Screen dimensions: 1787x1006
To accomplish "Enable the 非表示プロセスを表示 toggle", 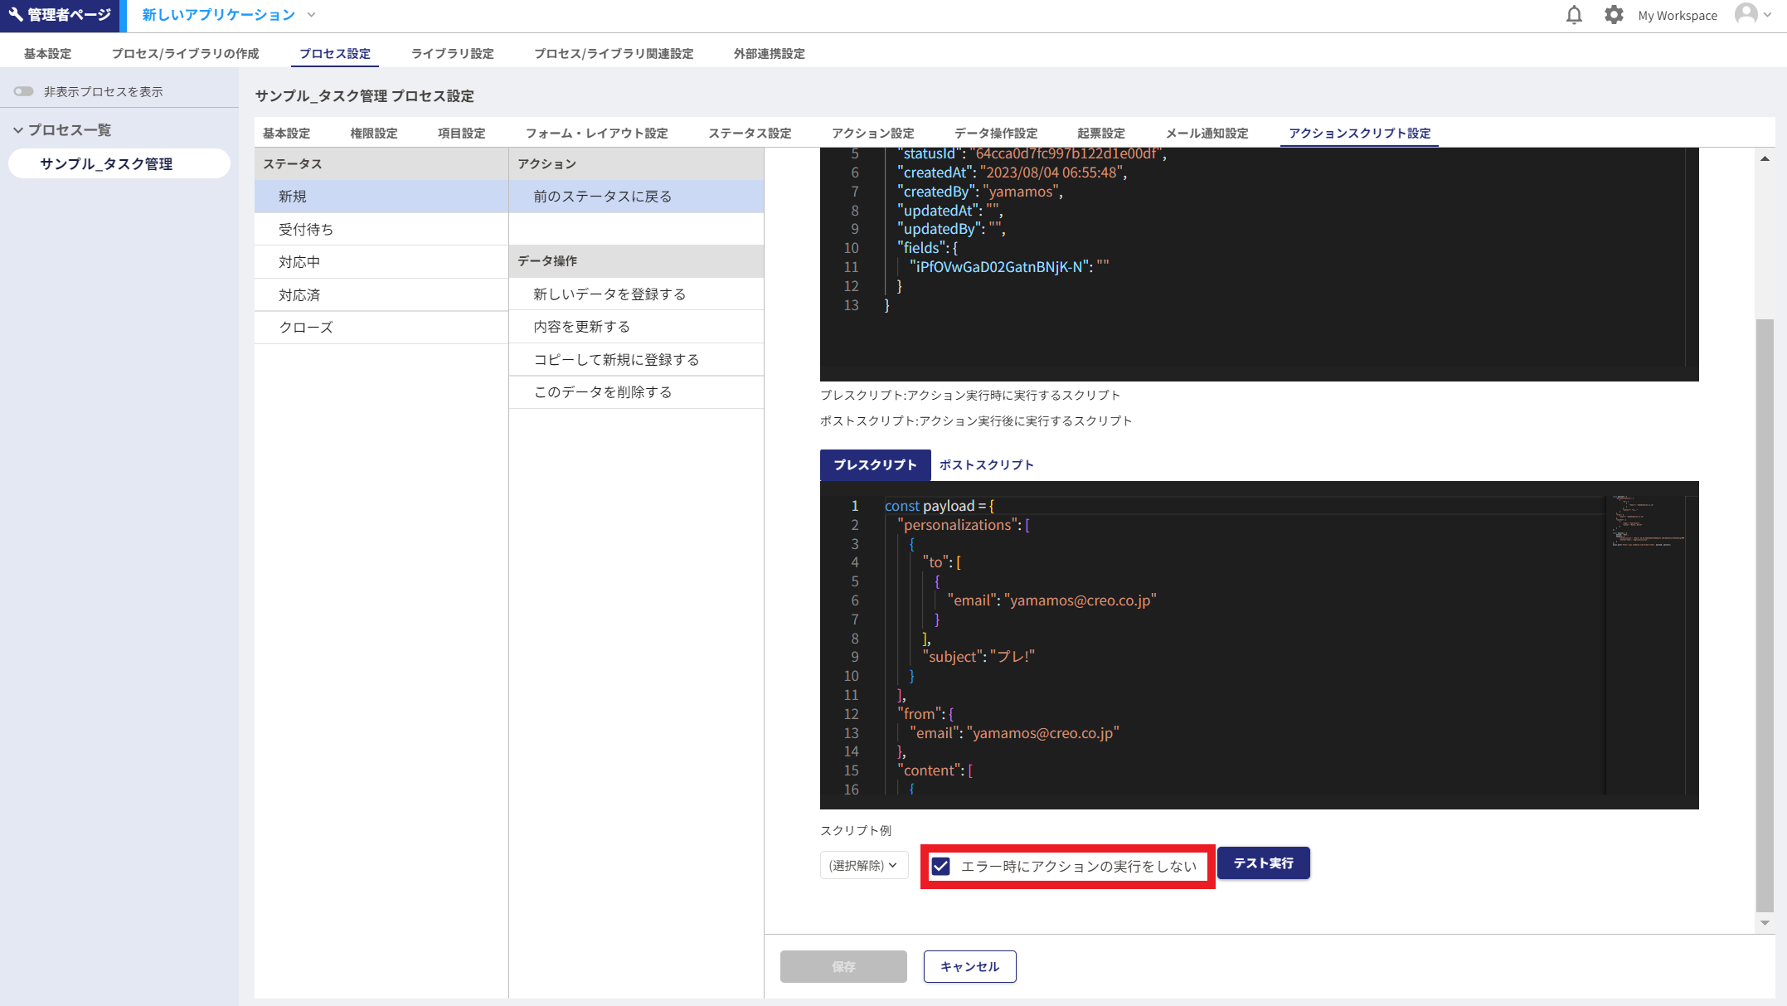I will (x=23, y=91).
